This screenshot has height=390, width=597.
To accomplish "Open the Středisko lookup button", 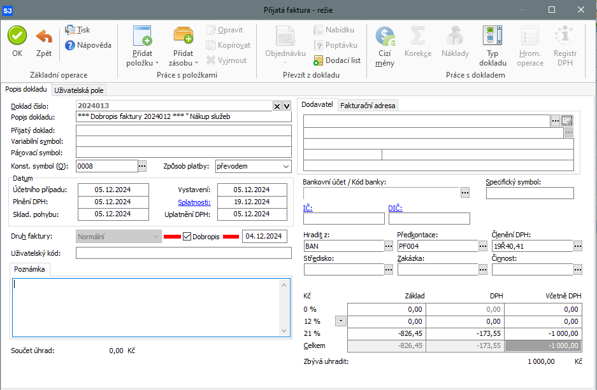I will click(x=389, y=270).
